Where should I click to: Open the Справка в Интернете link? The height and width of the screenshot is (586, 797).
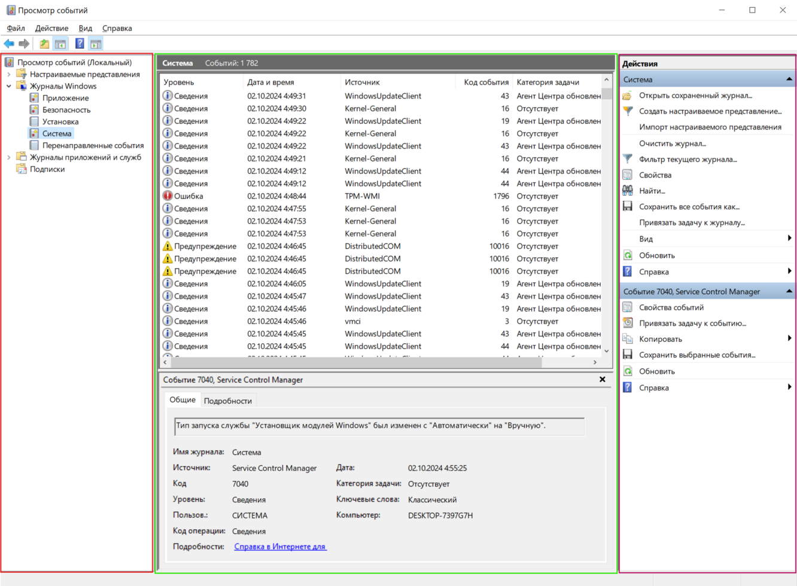[x=280, y=547]
